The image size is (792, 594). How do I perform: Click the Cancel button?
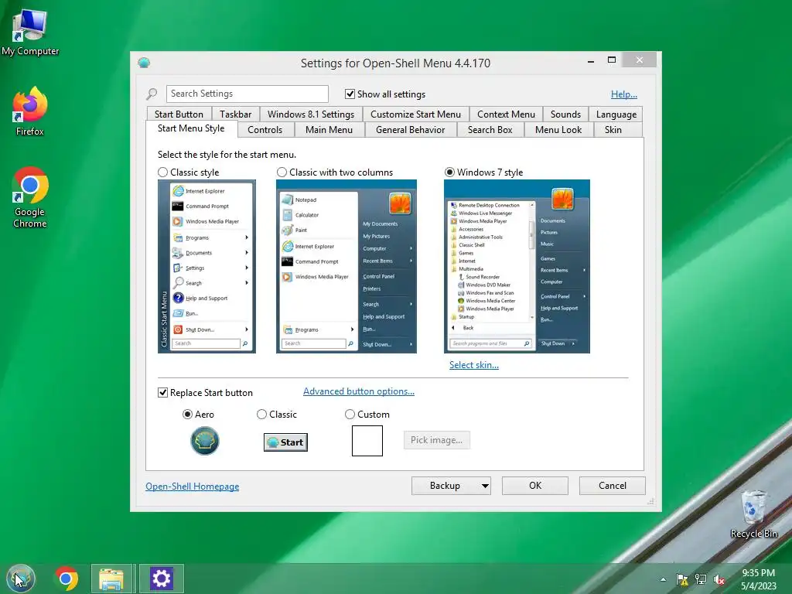tap(613, 486)
